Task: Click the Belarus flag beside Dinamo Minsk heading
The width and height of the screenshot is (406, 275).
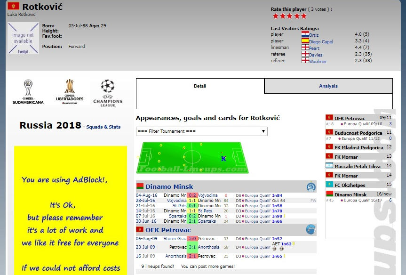Action: (x=140, y=186)
